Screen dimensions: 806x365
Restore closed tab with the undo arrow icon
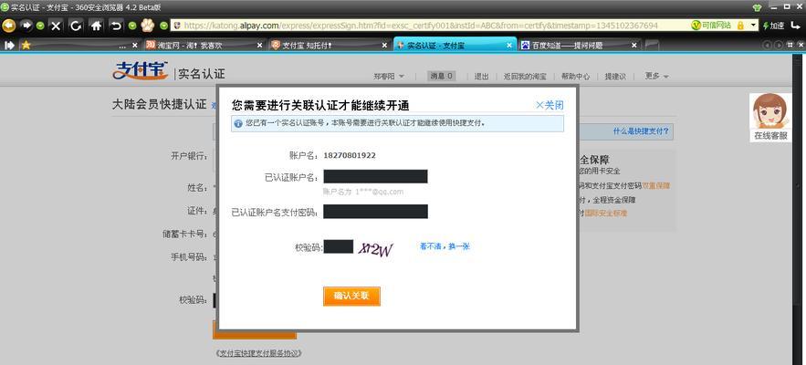116,26
